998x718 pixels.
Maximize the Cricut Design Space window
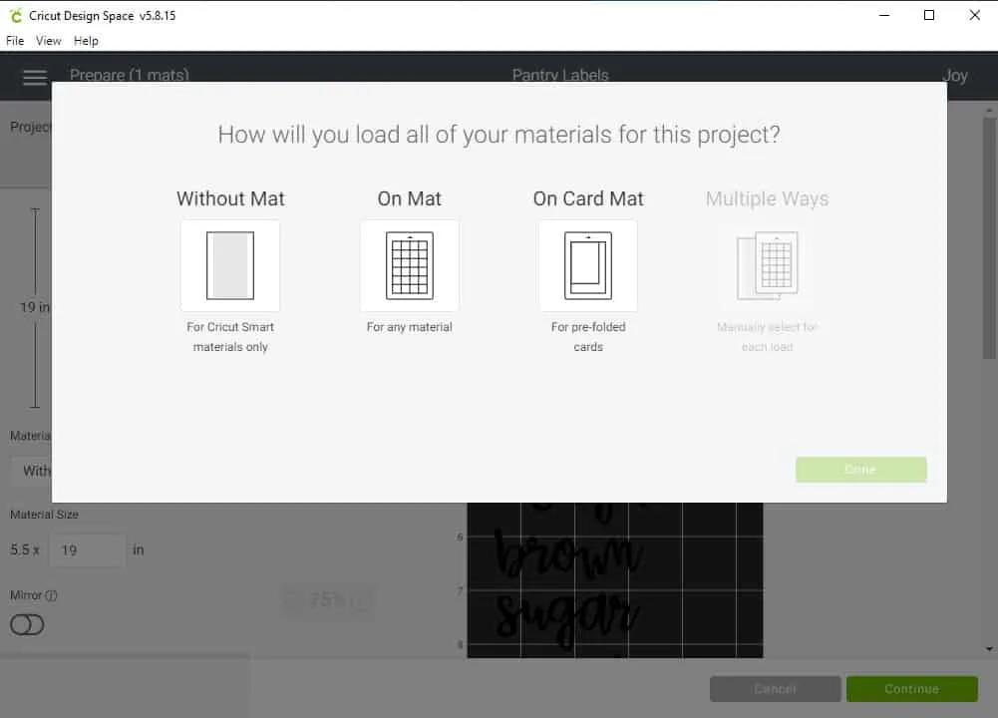929,15
